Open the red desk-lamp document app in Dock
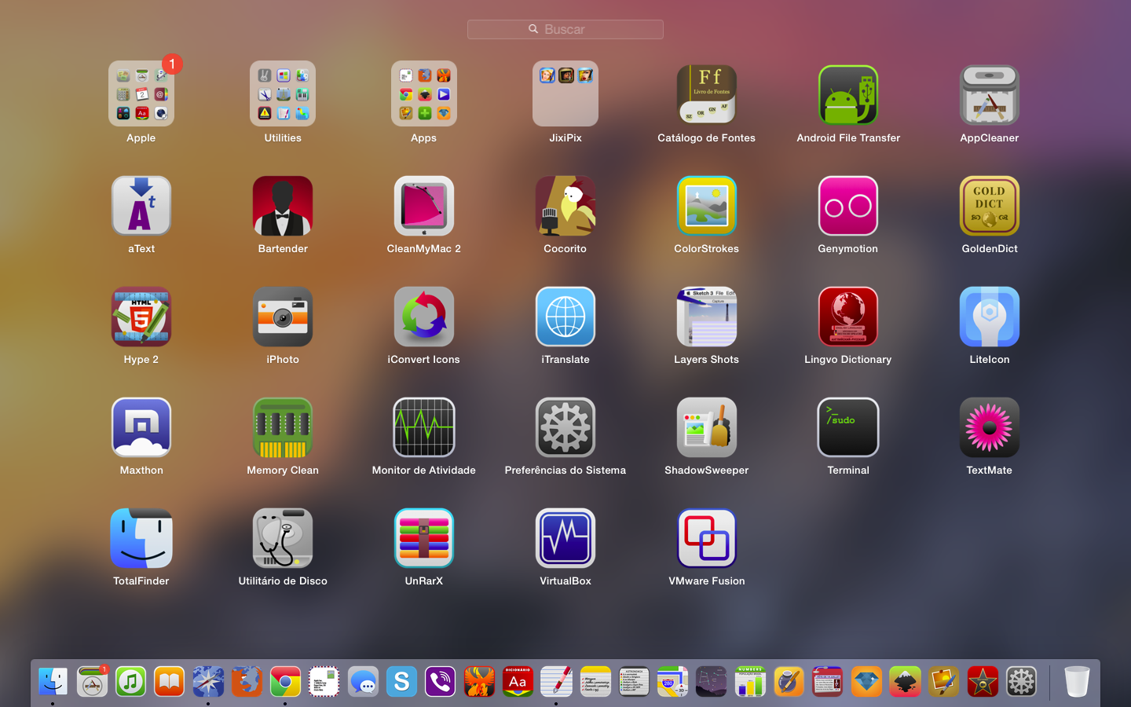1131x707 pixels. tap(827, 682)
